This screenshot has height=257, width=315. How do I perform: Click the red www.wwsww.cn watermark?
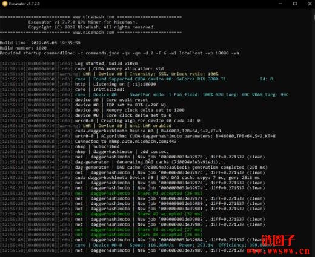277,251
